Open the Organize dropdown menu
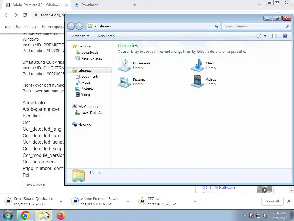Screen dimensions: 294x221 pyautogui.click(x=80, y=36)
